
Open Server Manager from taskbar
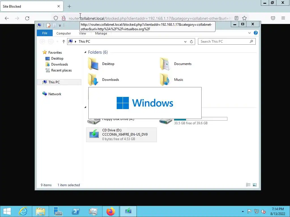[58, 211]
